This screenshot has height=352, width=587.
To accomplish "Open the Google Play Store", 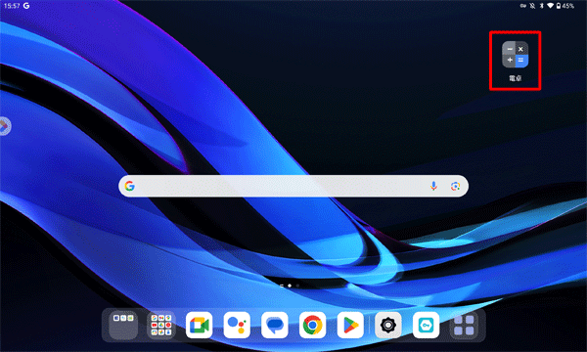I will tap(350, 325).
